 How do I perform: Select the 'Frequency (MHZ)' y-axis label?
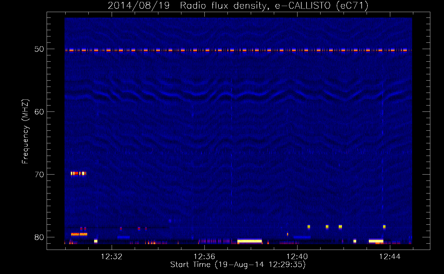25,132
